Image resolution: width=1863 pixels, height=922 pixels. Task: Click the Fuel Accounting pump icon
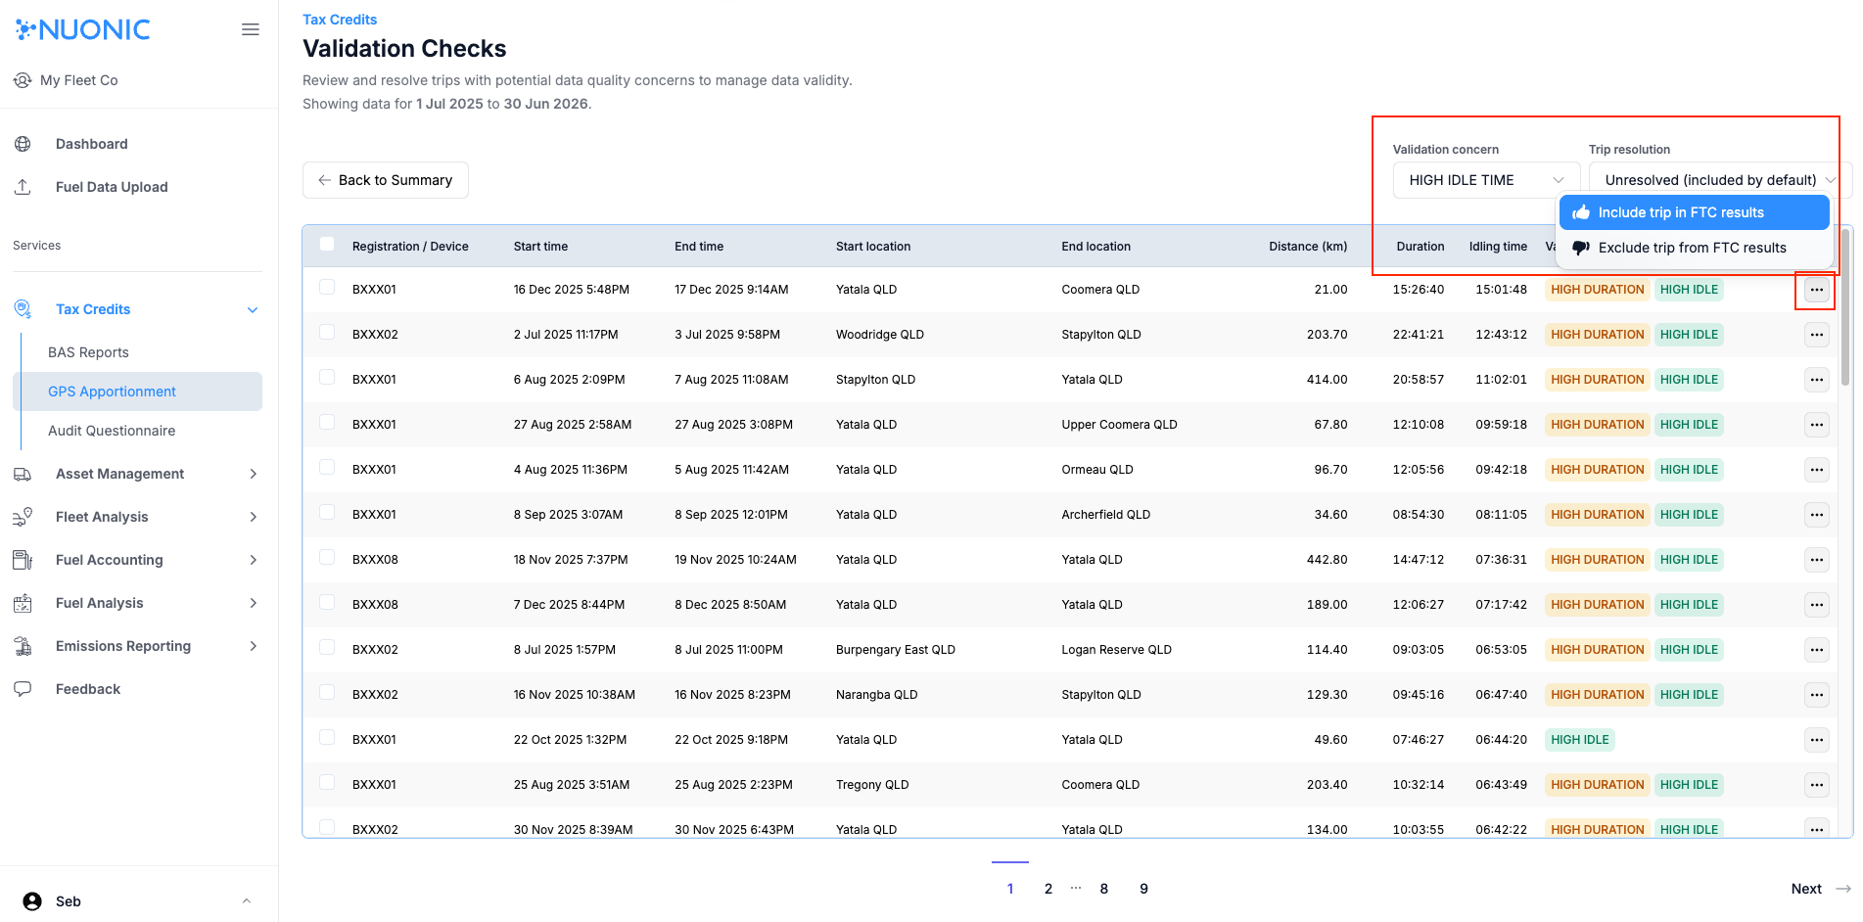pos(23,560)
